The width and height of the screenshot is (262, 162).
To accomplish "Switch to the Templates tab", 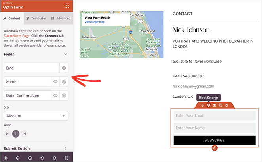I will tap(36, 18).
